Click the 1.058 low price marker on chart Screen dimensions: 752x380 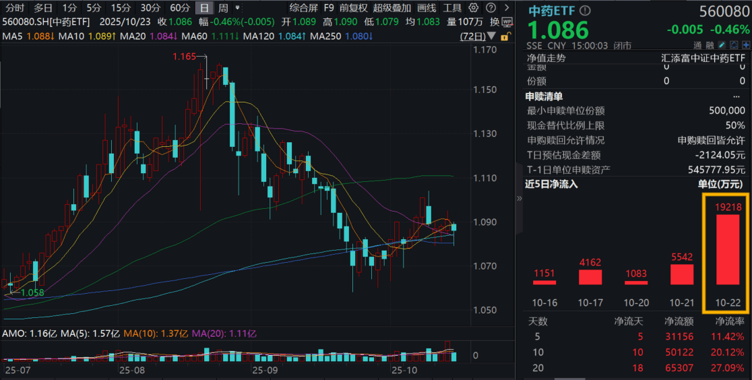32,292
